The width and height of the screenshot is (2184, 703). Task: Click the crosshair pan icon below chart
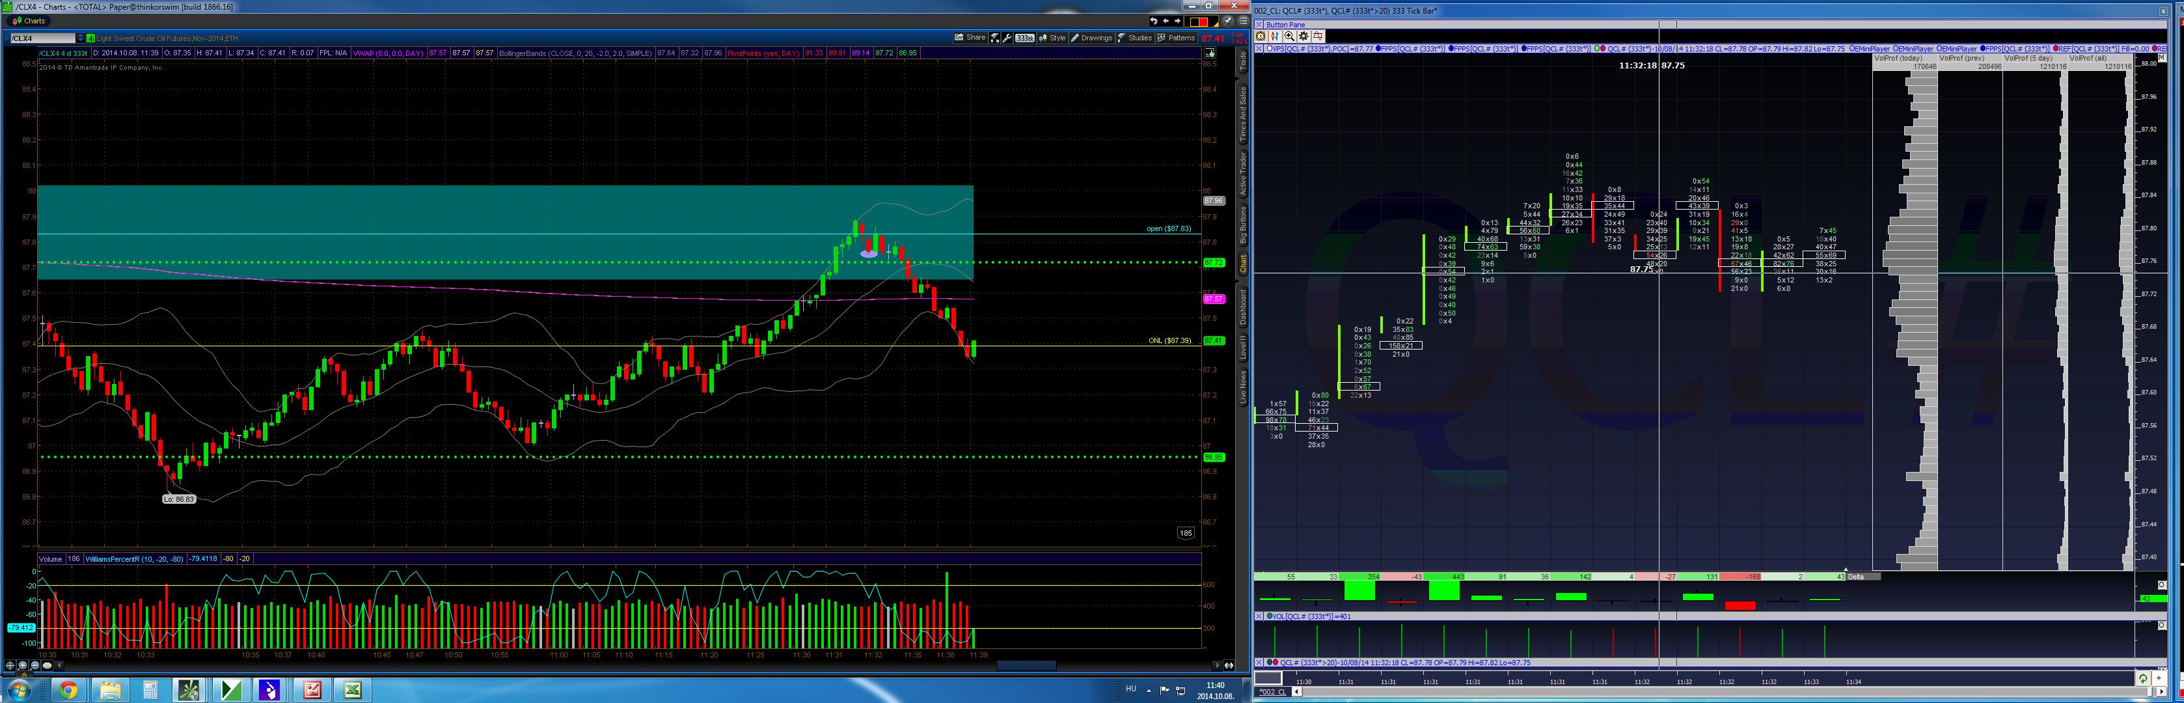(11, 666)
